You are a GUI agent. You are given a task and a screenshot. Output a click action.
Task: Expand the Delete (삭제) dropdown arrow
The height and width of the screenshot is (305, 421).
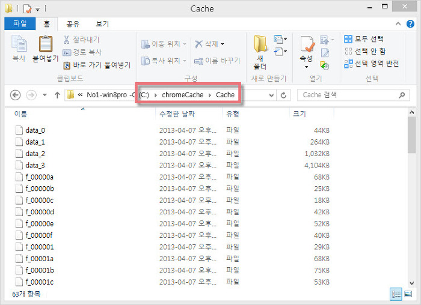tap(223, 44)
